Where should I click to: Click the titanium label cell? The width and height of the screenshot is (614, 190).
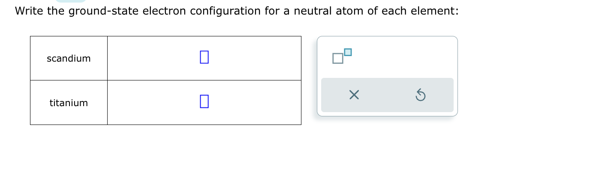point(69,103)
